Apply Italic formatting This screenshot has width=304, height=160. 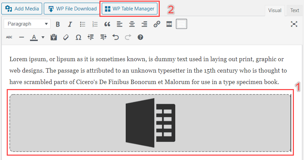coord(70,24)
